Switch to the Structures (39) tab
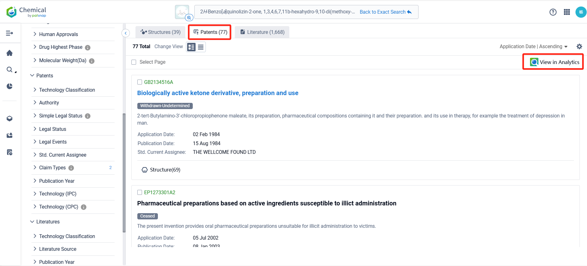 click(x=160, y=32)
